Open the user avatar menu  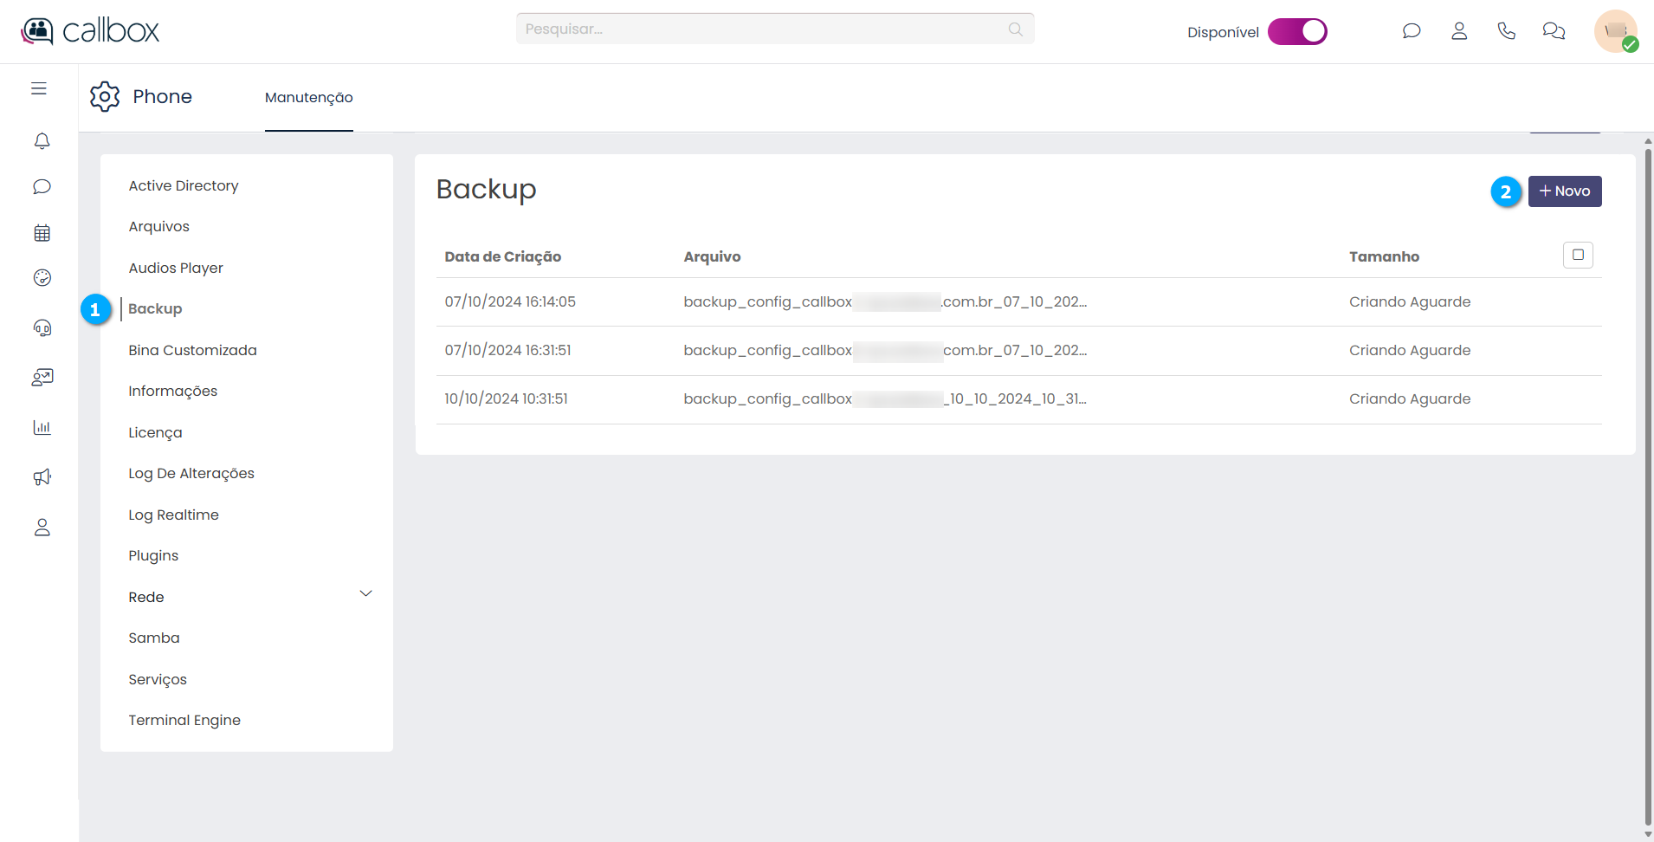coord(1615,31)
